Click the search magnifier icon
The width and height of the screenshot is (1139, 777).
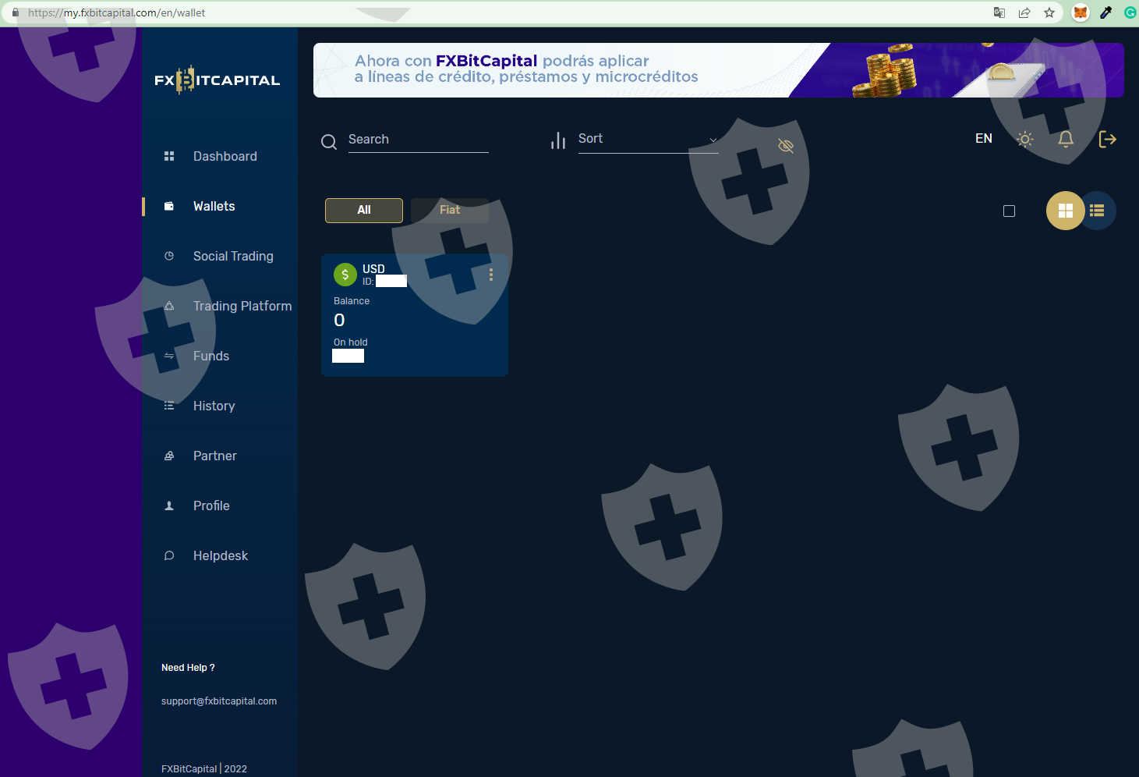click(x=329, y=142)
